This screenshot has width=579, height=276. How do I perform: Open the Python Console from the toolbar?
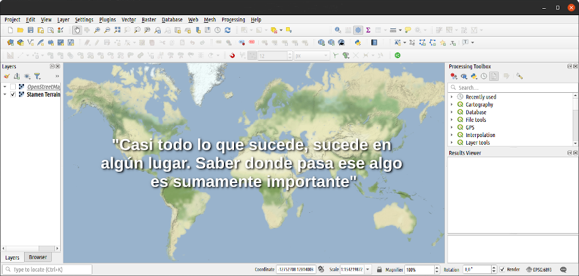pos(358,43)
